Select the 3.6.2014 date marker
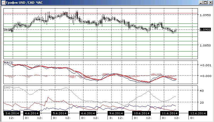This screenshot has width=214, height=122. point(12,113)
